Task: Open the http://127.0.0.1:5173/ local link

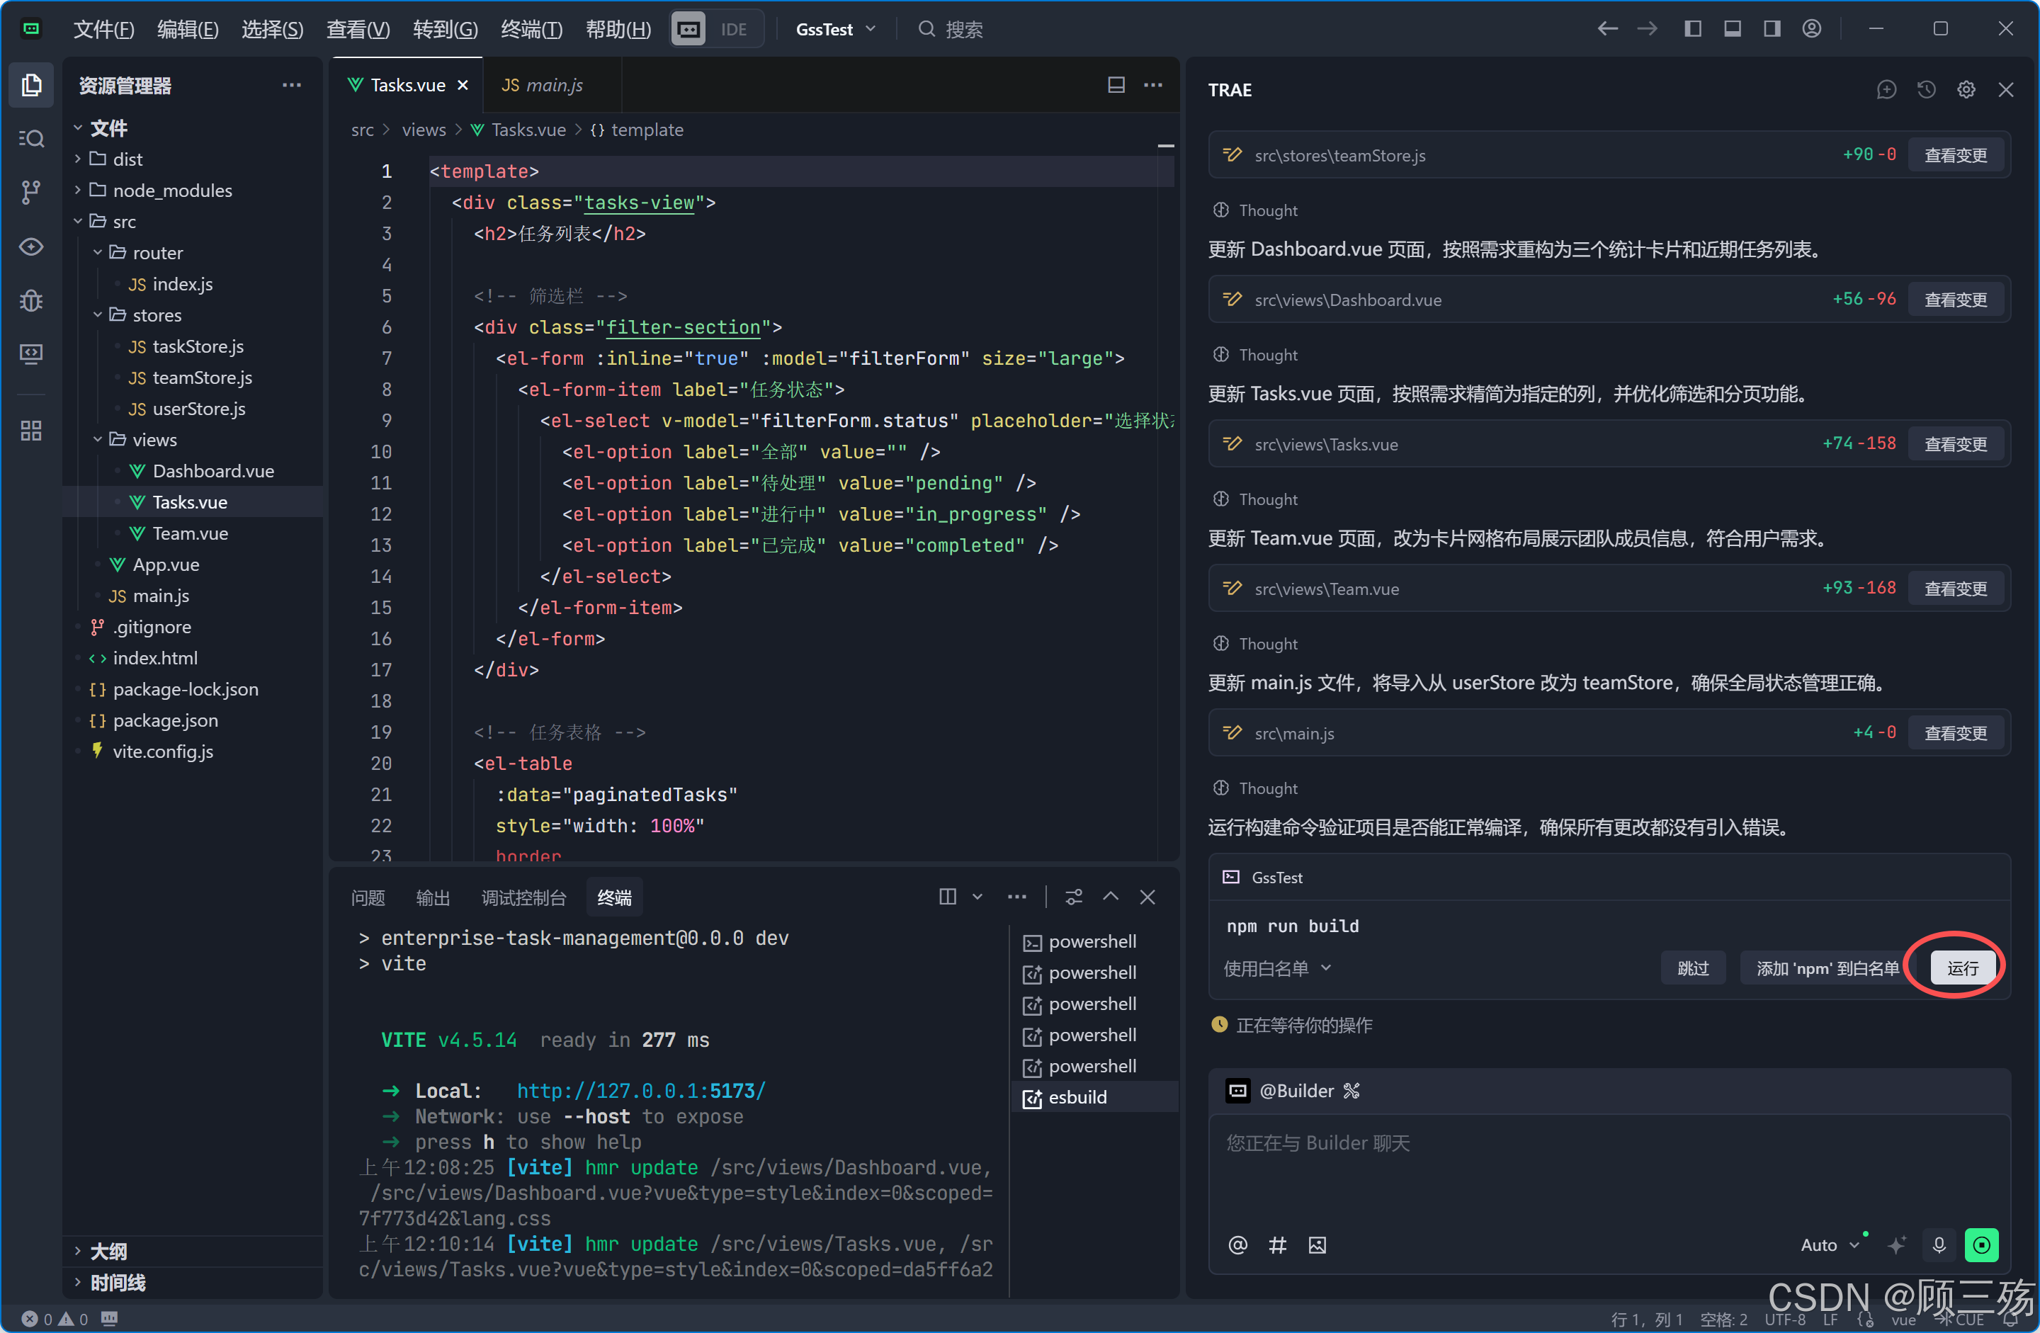Action: point(640,1090)
